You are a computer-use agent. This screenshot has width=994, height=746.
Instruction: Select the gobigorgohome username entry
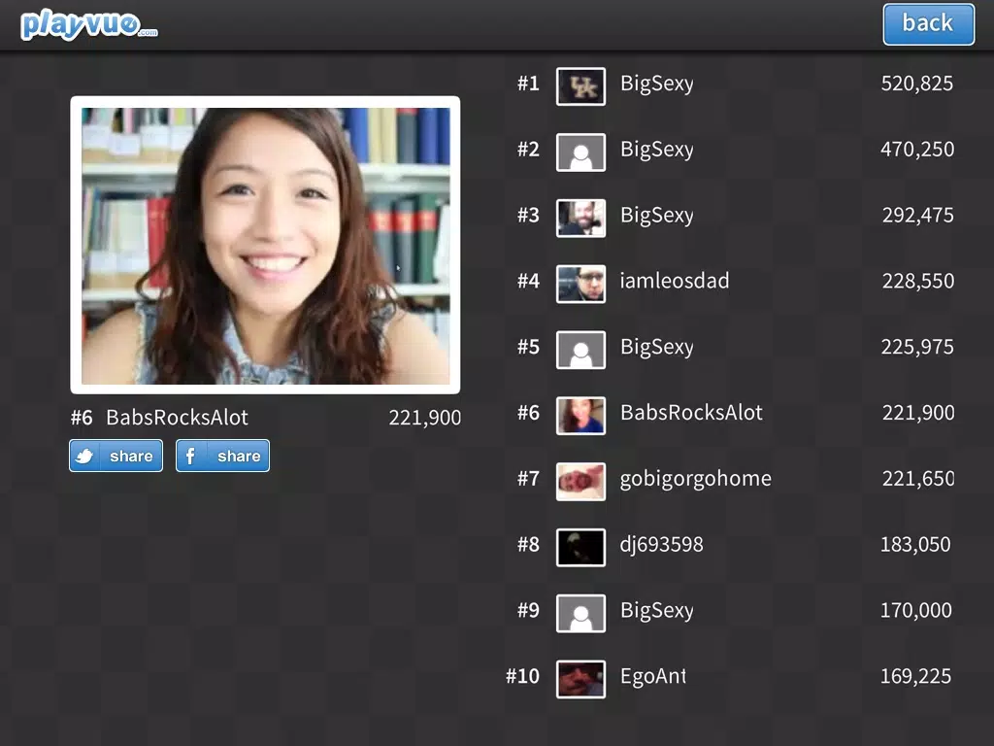tap(695, 479)
